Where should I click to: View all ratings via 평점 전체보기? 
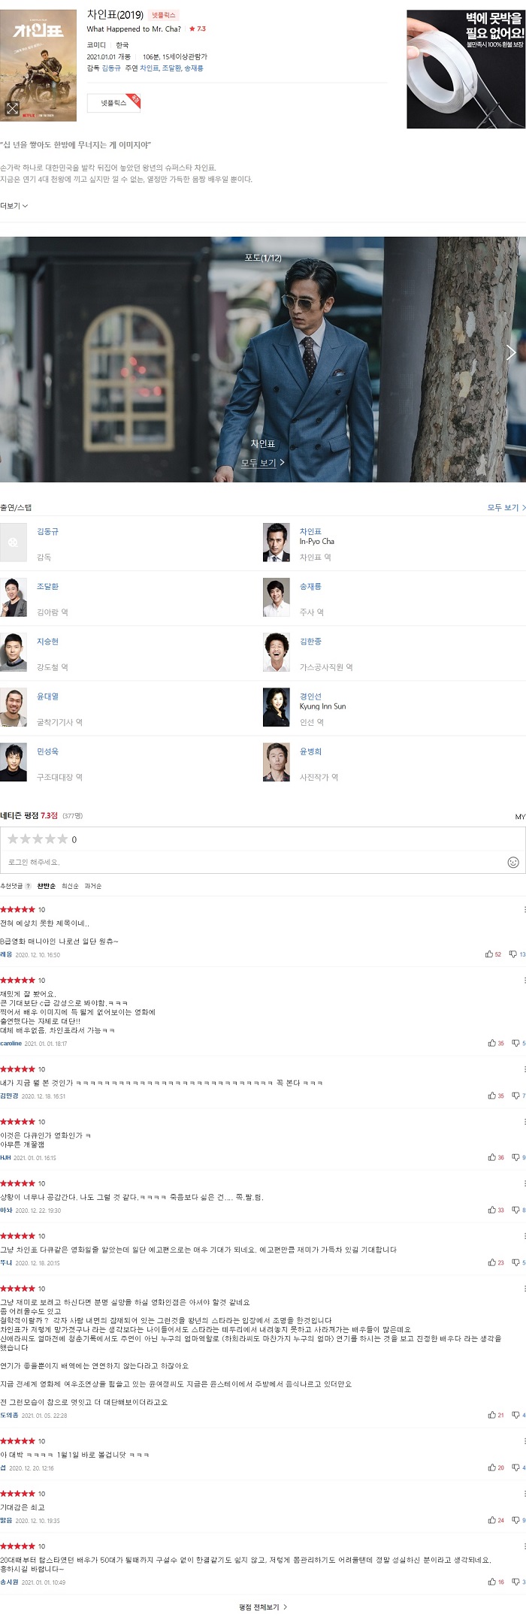[262, 1606]
